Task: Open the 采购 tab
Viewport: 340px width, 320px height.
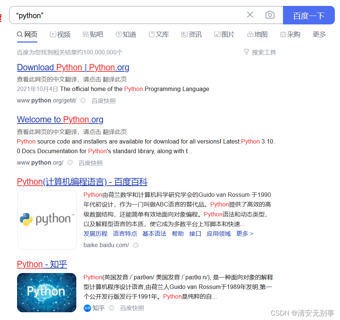Action: pyautogui.click(x=290, y=34)
